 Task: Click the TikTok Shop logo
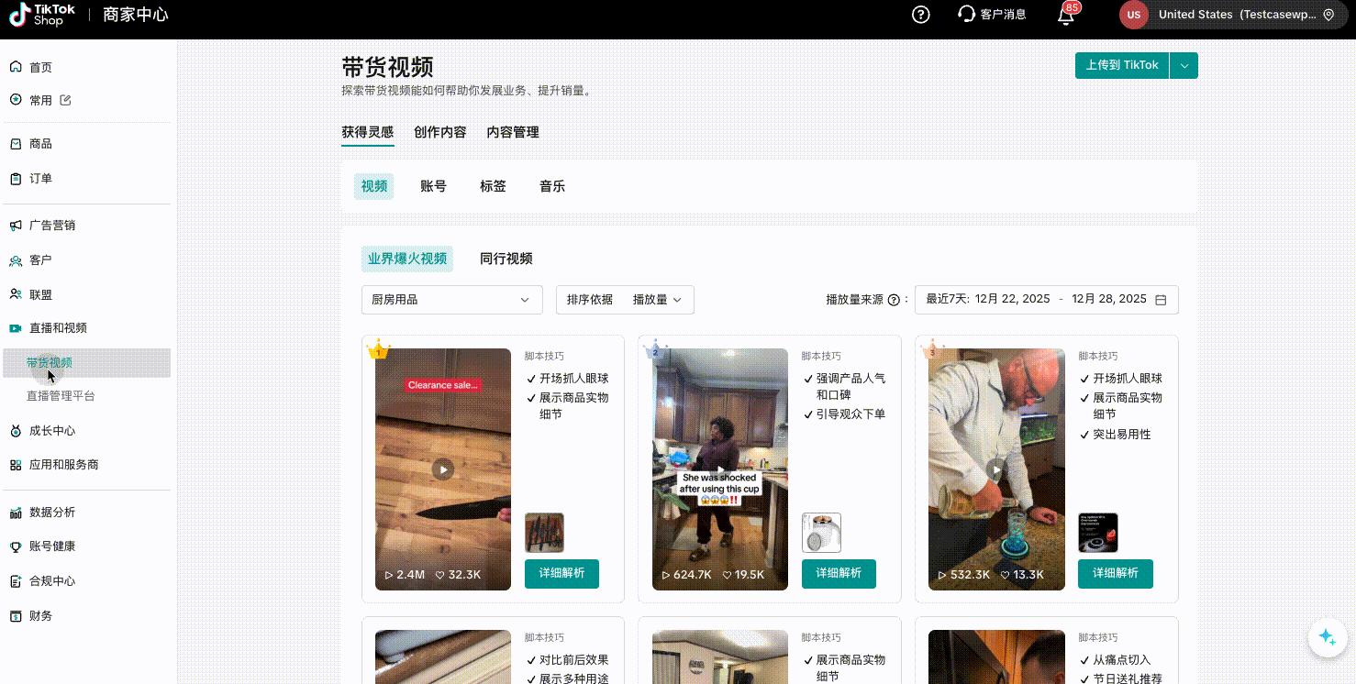click(42, 15)
